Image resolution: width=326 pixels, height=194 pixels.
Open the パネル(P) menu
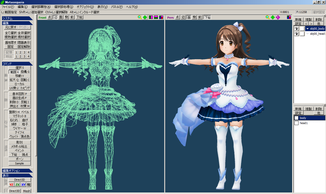pyautogui.click(x=117, y=7)
